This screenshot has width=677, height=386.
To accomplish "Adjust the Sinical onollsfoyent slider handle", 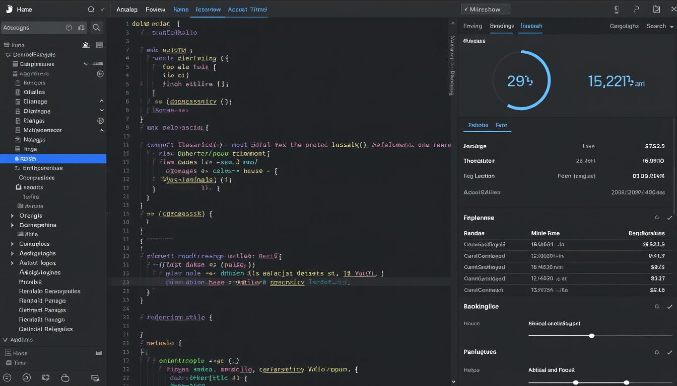I will click(592, 336).
